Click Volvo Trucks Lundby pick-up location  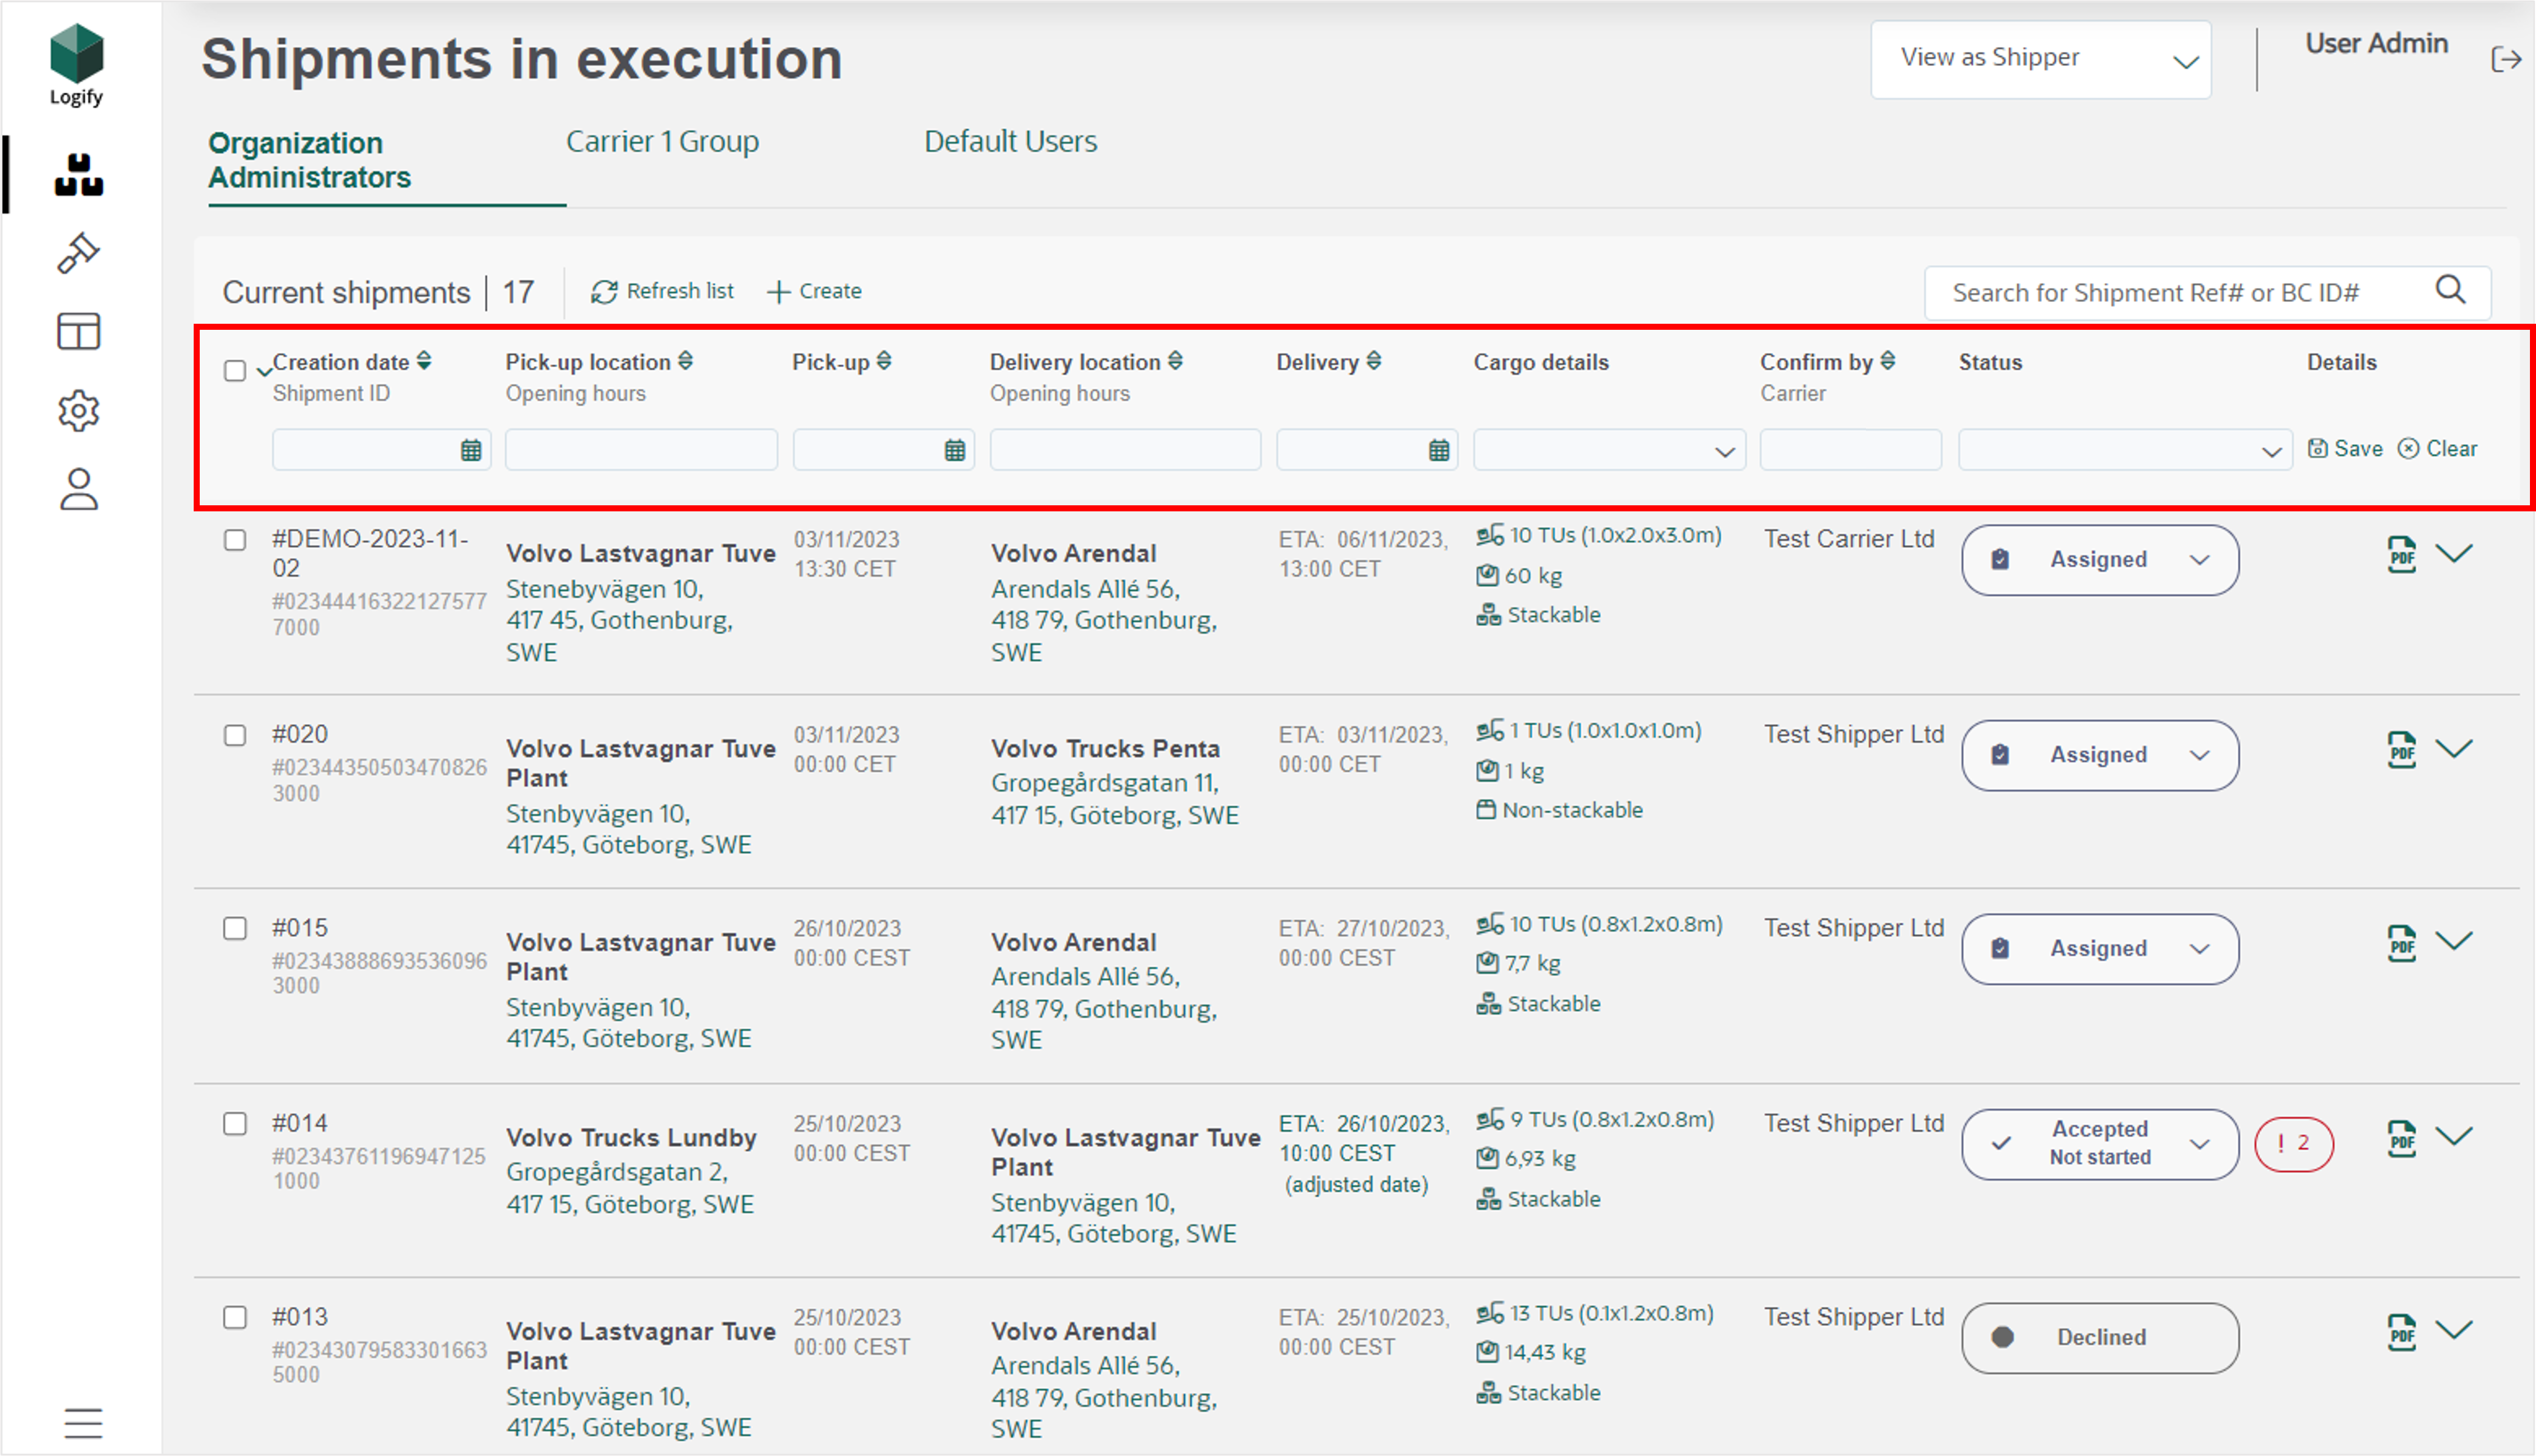point(631,1138)
